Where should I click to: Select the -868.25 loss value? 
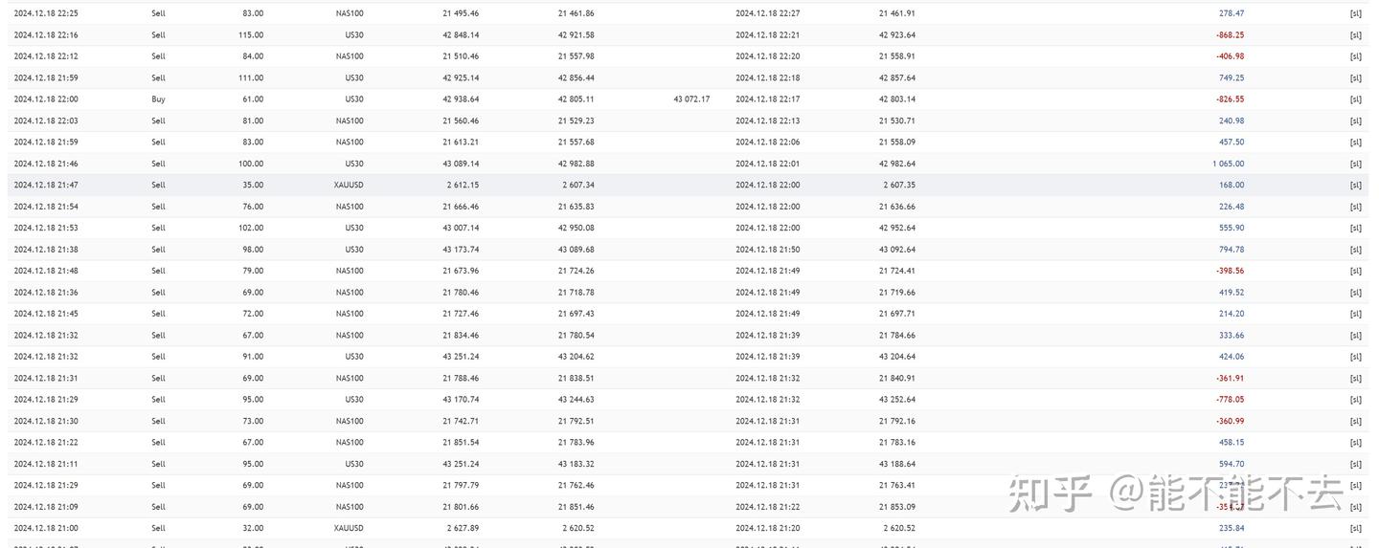pyautogui.click(x=1230, y=35)
